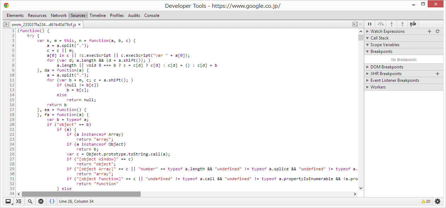Click the horizontal scrollbar thumb
Image resolution: width=446 pixels, height=208 pixels.
[81, 194]
